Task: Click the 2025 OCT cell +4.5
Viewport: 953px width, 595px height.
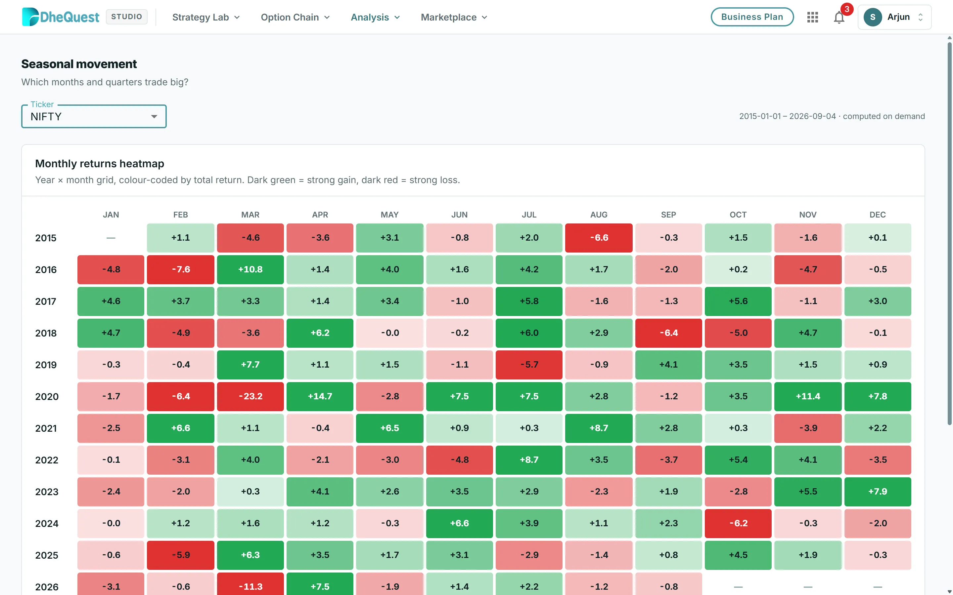Action: coord(738,555)
